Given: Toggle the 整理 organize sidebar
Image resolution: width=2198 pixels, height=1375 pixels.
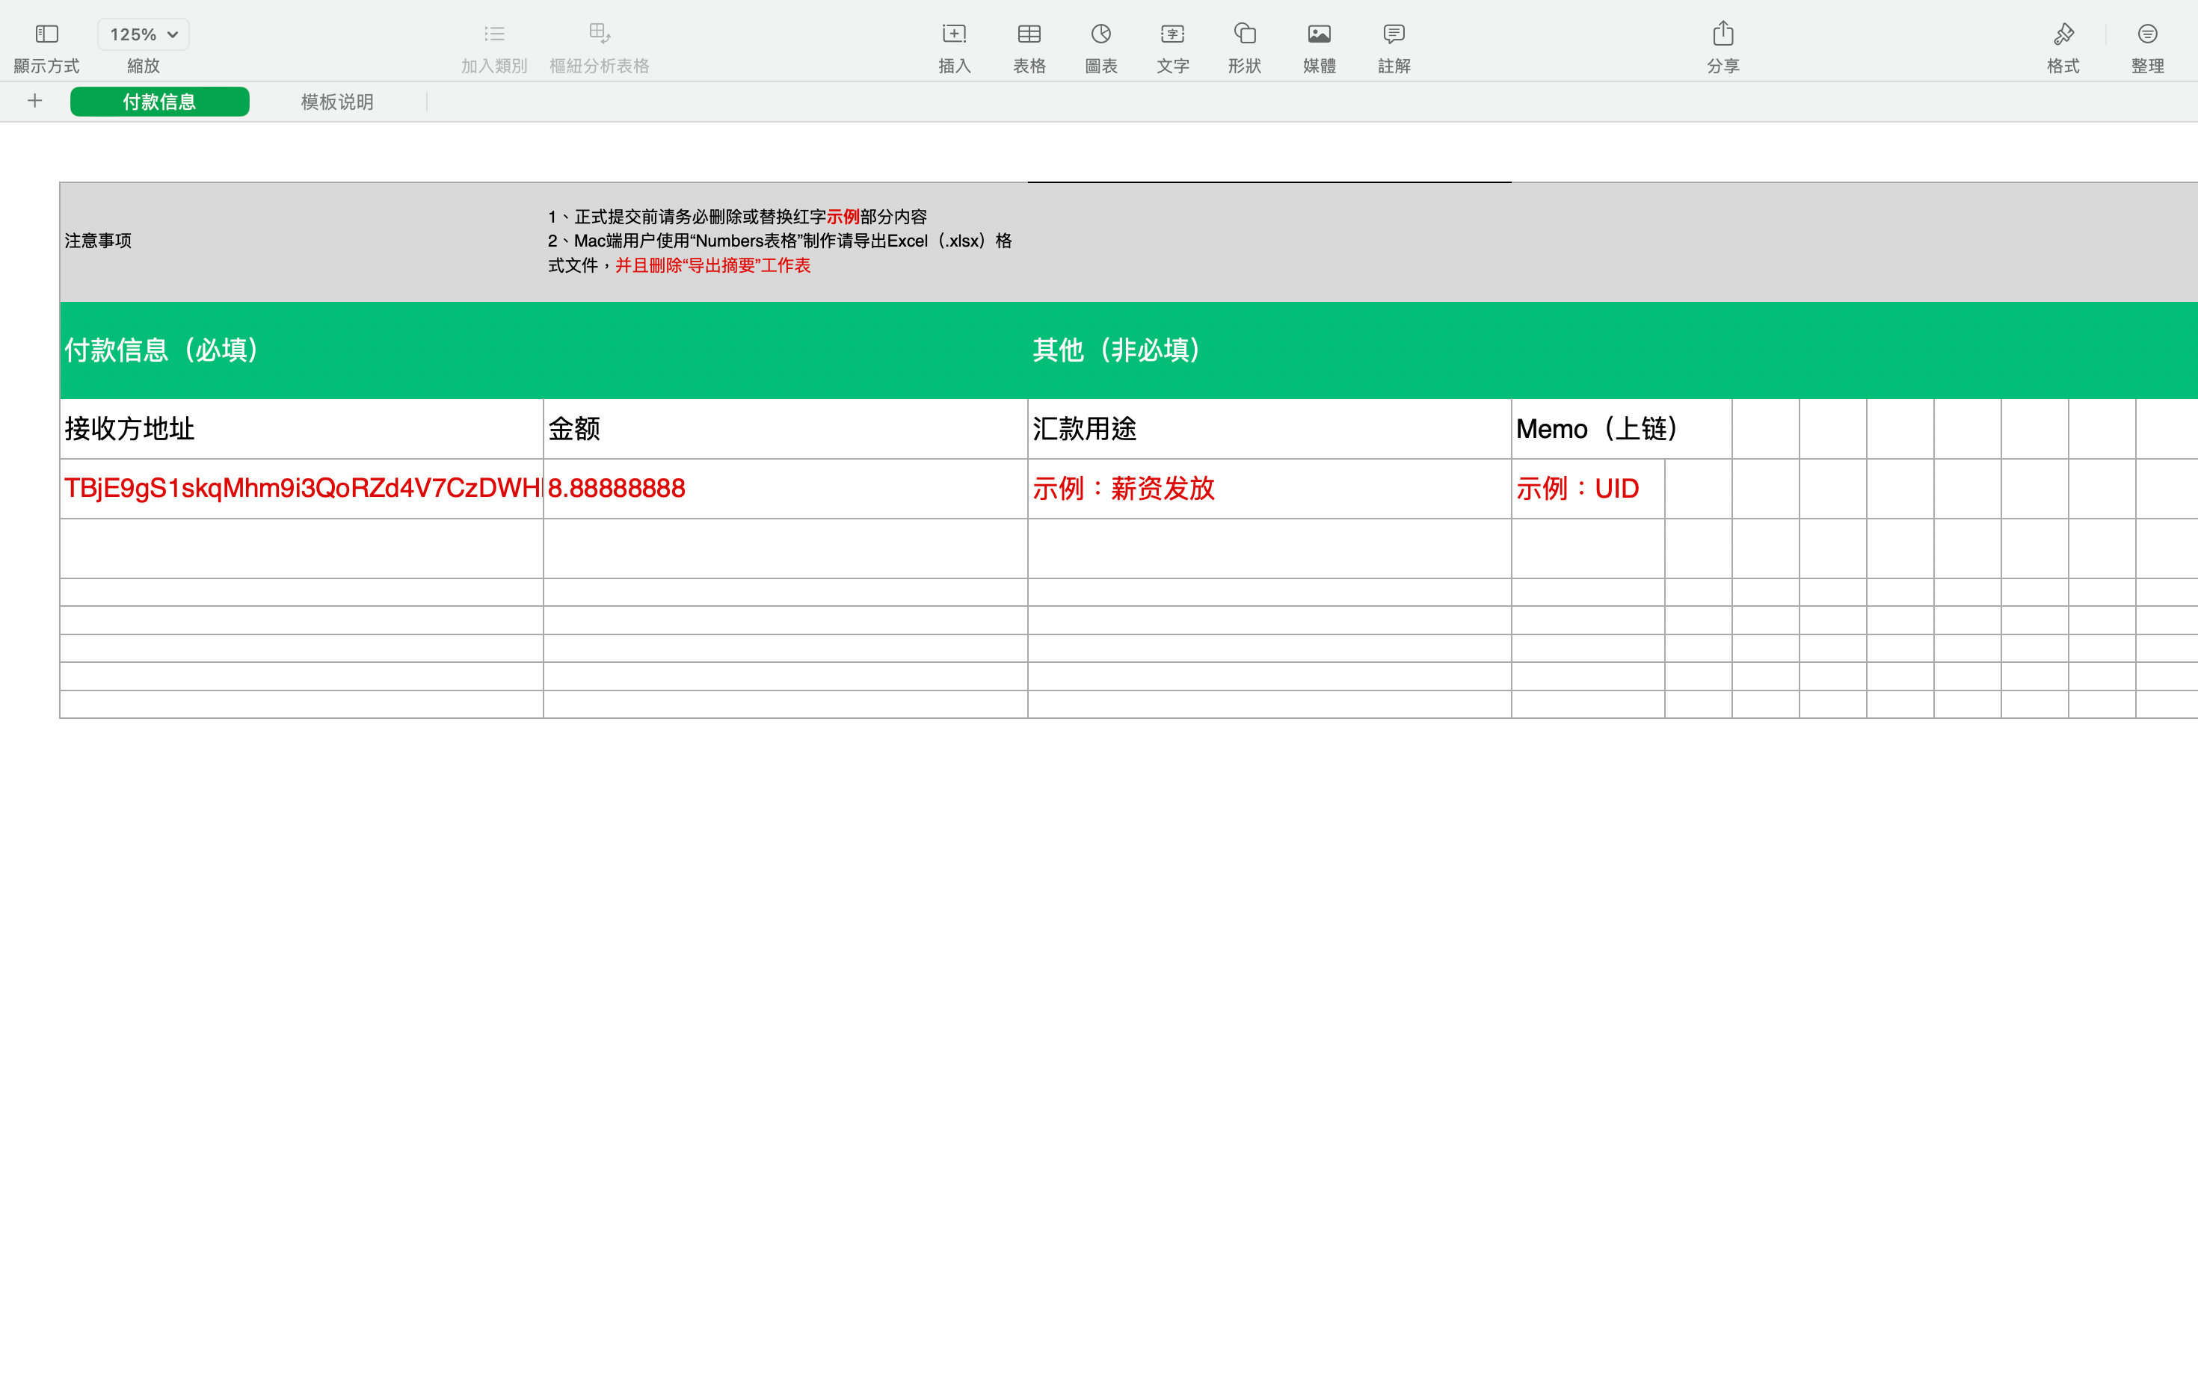Looking at the screenshot, I should tap(2147, 34).
